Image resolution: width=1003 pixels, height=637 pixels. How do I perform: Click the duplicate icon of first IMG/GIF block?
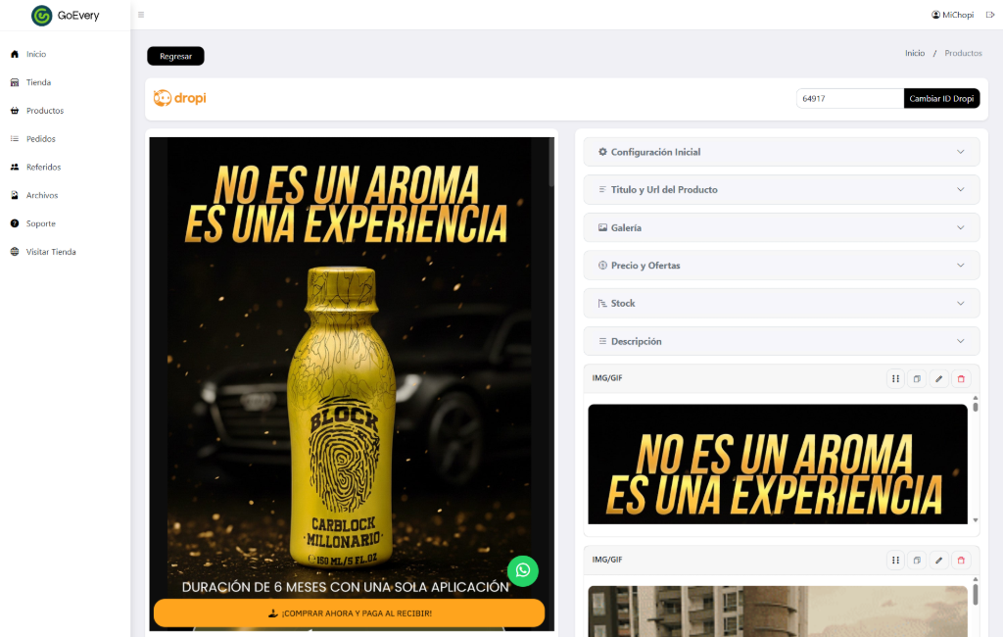pos(917,379)
